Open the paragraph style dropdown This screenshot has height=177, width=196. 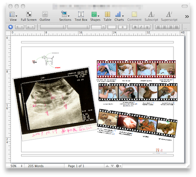pyautogui.click(x=19, y=27)
